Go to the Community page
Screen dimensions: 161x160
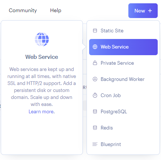pyautogui.click(x=23, y=10)
